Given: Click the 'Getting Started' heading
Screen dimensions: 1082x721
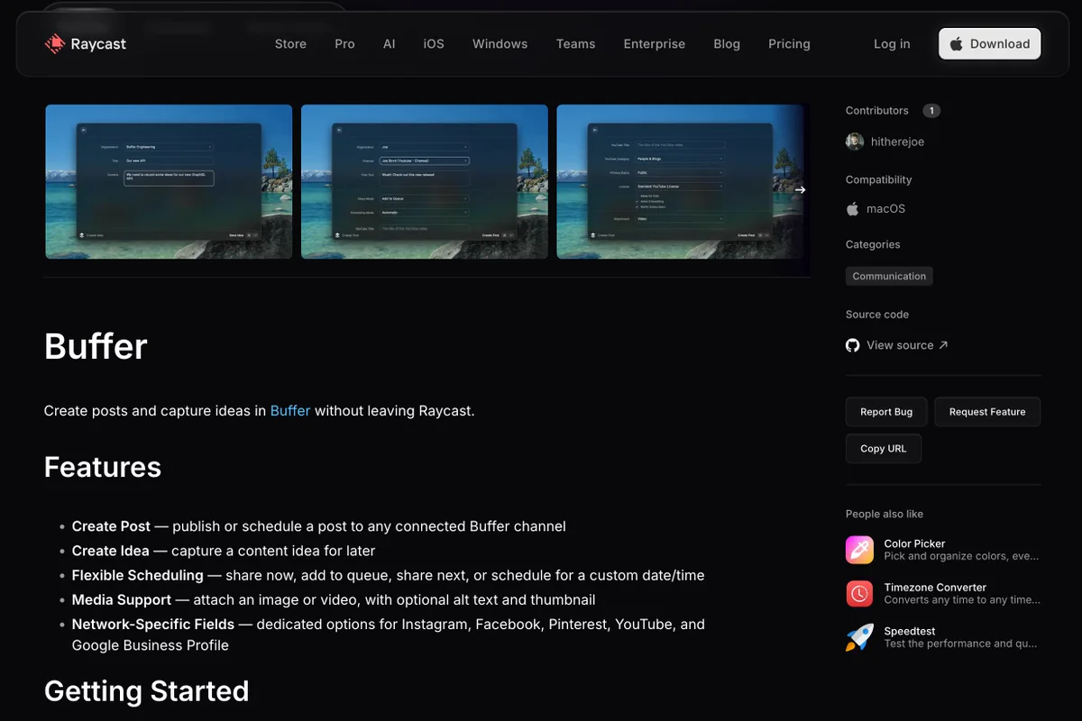Looking at the screenshot, I should (x=147, y=690).
